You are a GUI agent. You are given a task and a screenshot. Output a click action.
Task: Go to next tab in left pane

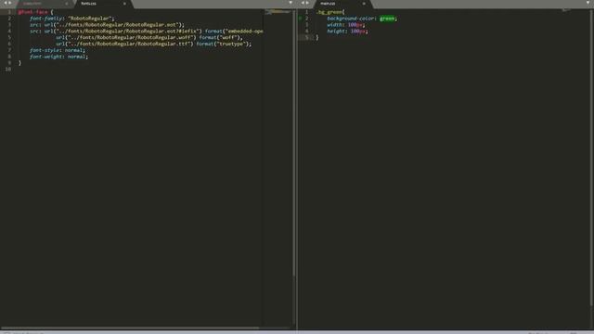tap(10, 3)
